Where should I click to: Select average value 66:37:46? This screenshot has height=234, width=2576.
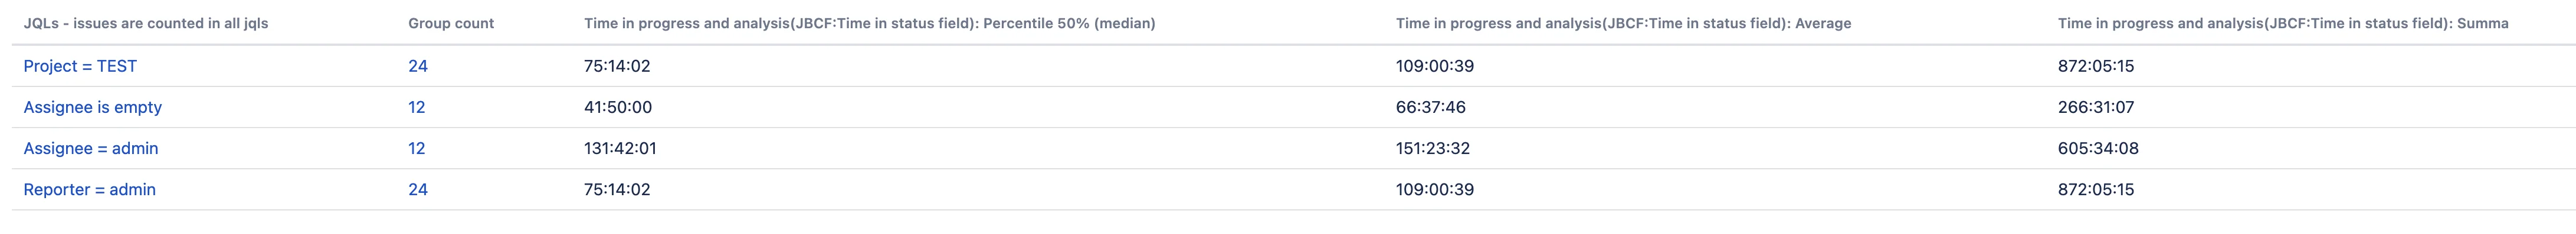coord(1431,106)
